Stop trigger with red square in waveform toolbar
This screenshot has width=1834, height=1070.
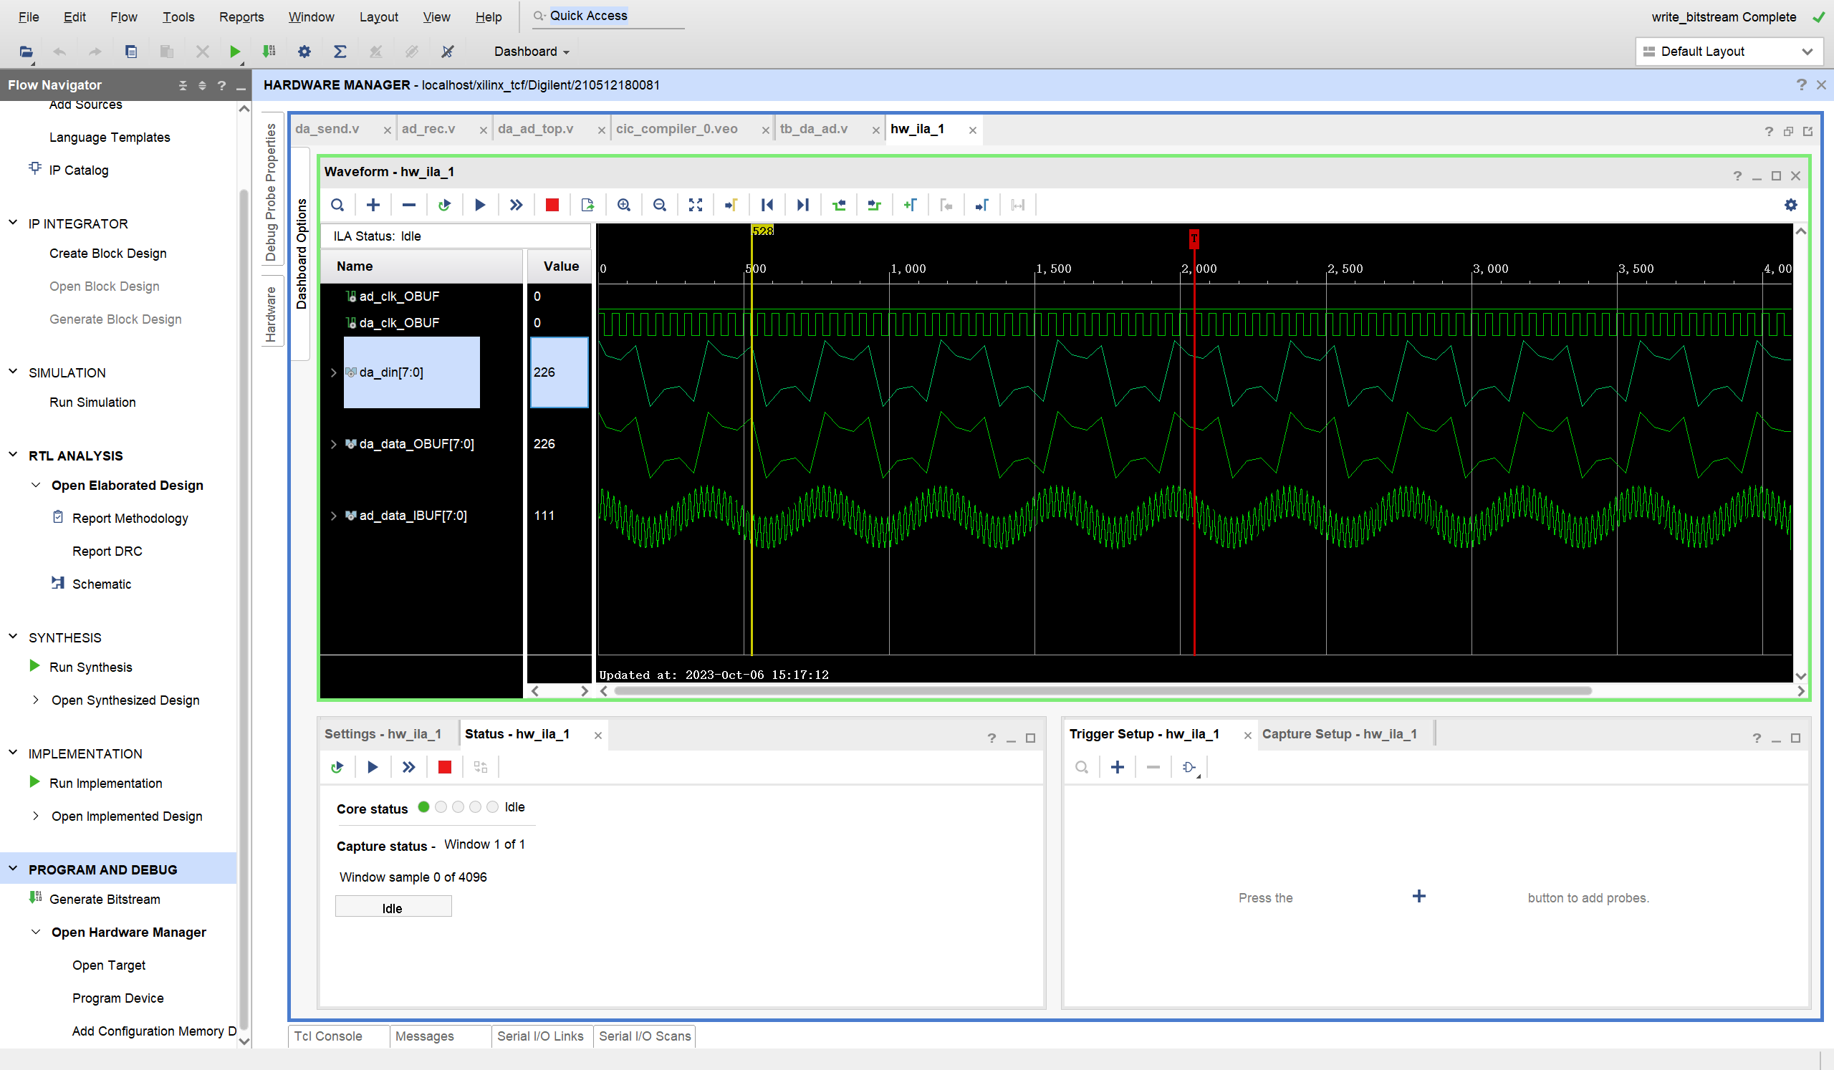(x=552, y=205)
